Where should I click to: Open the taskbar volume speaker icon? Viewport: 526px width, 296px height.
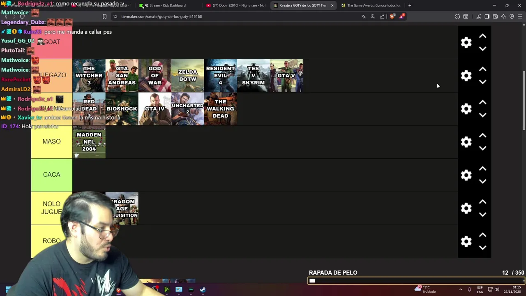[x=497, y=289]
